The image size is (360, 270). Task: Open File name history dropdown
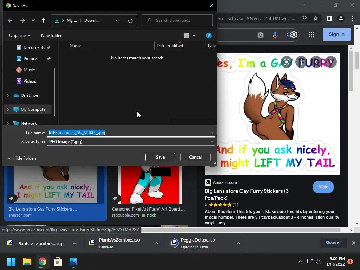tap(212, 133)
